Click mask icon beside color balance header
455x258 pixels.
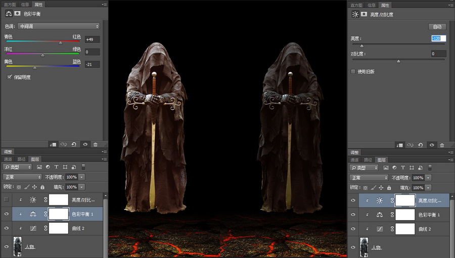tap(17, 13)
